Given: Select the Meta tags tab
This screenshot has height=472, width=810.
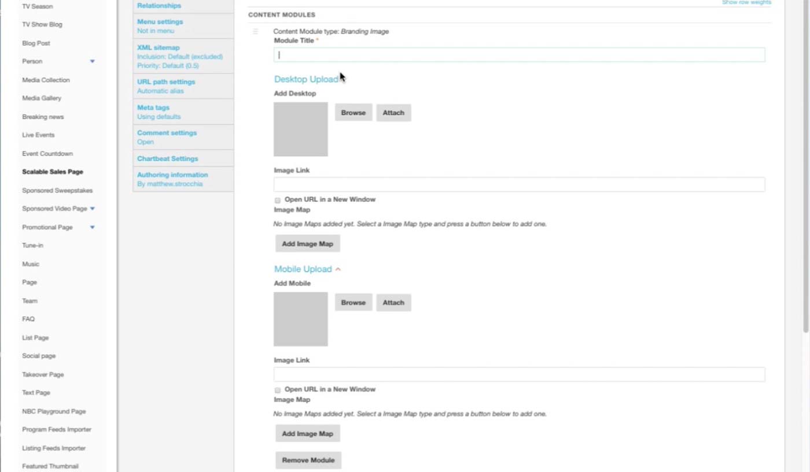Looking at the screenshot, I should (x=153, y=108).
